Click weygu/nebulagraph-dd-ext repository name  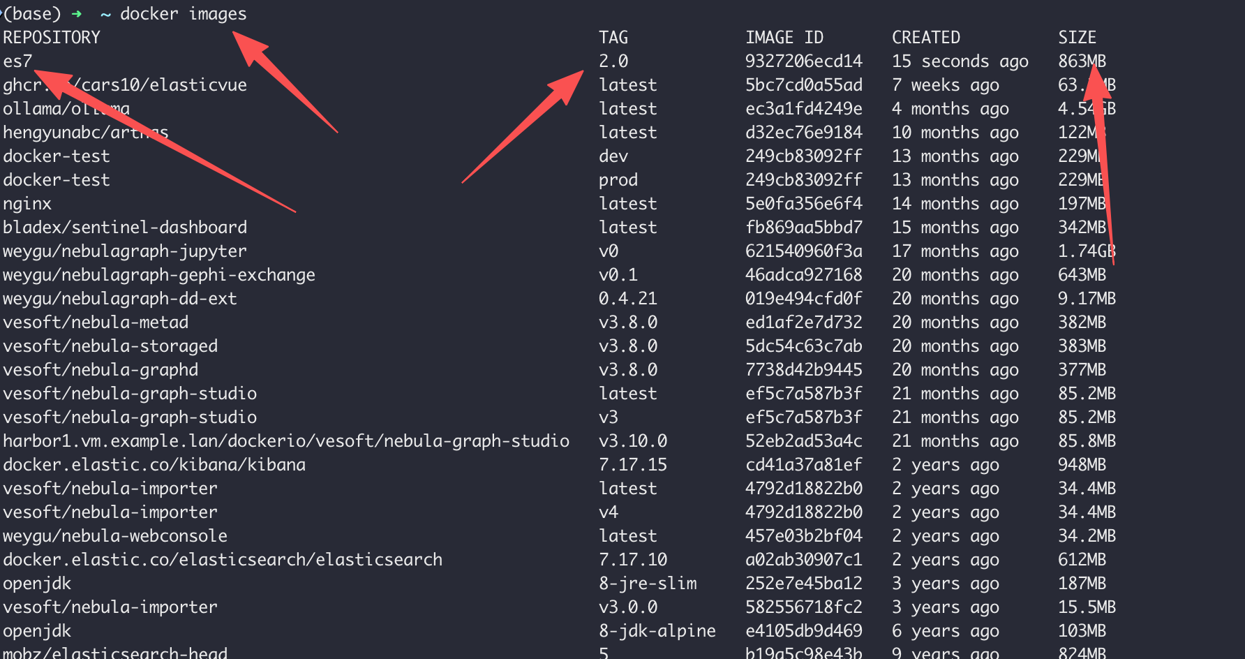[120, 299]
